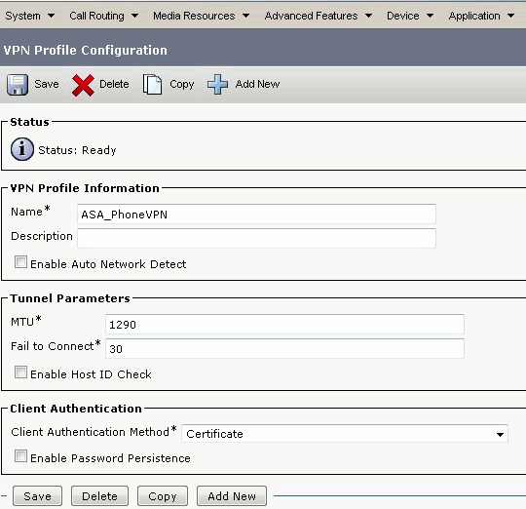
Task: Click the blue plus Add New icon
Action: 217,84
